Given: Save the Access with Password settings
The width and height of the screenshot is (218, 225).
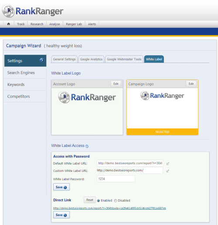Looking at the screenshot, I should click(x=61, y=187).
